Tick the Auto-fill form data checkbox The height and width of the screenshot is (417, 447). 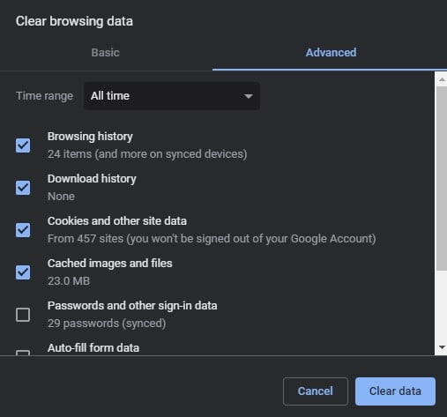23,353
